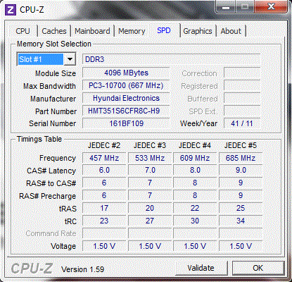Click the CPU-Z purple logo icon
The image size is (292, 282).
11,10
